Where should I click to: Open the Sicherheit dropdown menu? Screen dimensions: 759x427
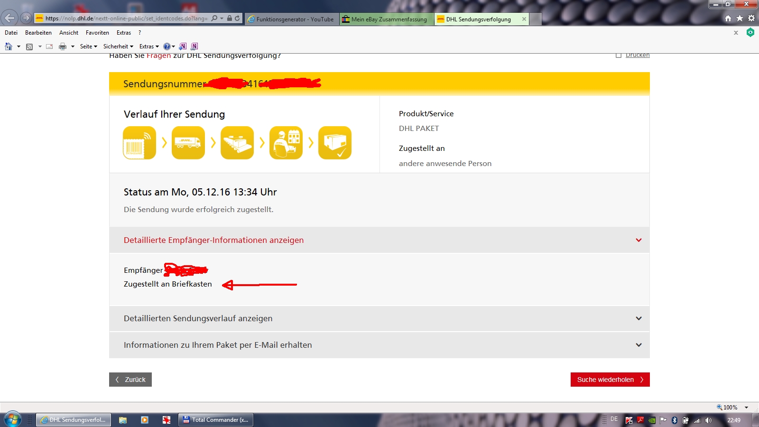(x=119, y=46)
